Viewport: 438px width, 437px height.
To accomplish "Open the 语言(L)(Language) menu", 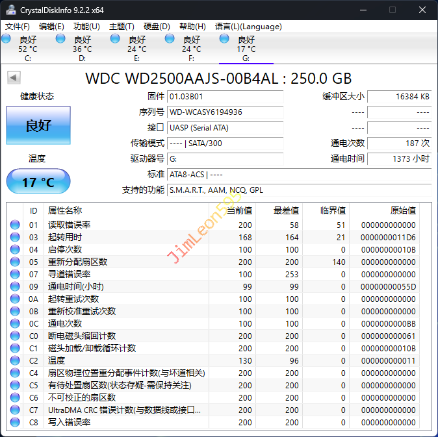I will click(248, 27).
